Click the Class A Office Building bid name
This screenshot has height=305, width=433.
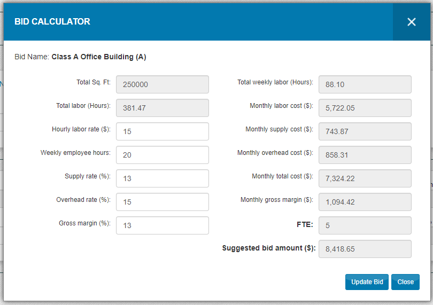98,57
